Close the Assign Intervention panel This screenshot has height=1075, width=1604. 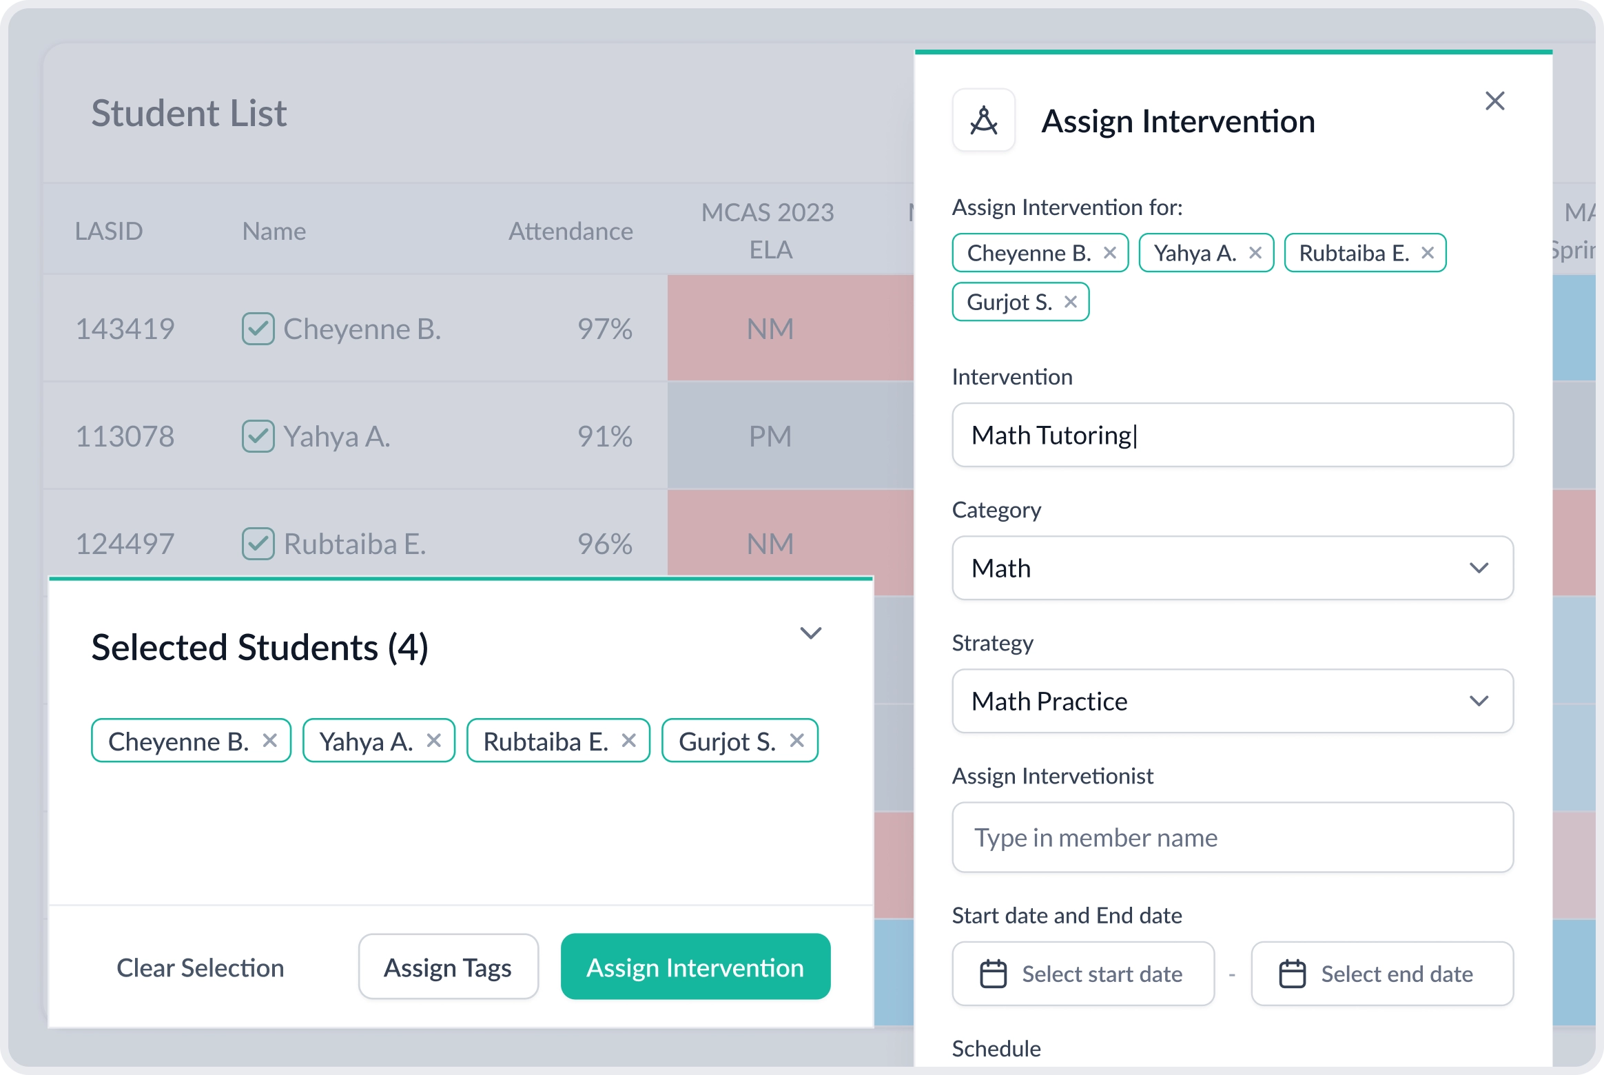1494,101
